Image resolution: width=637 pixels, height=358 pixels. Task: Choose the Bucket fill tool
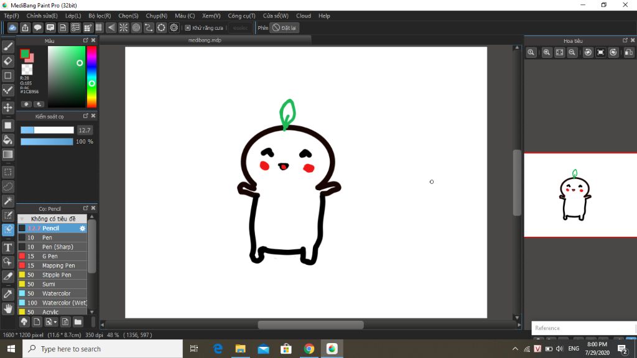[7, 140]
